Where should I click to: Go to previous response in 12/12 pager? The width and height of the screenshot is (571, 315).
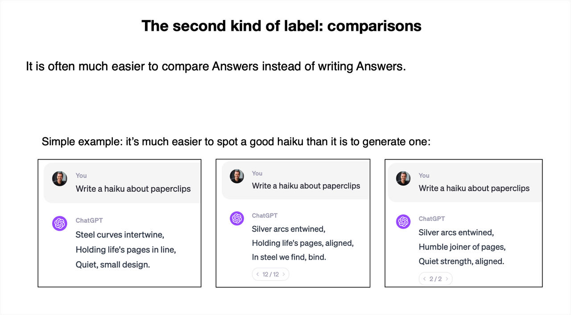tap(257, 274)
